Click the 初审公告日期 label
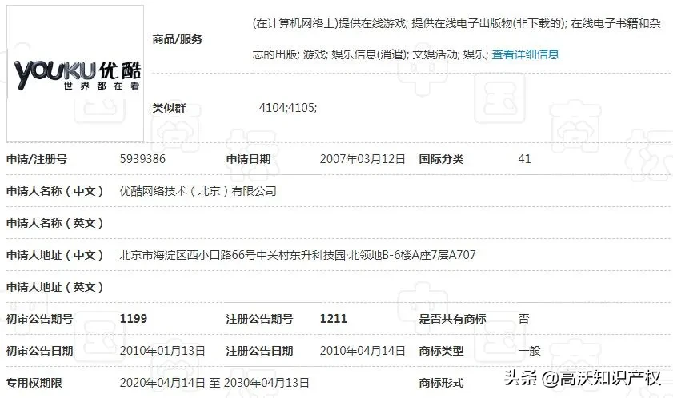This screenshot has height=398, width=673. [39, 351]
